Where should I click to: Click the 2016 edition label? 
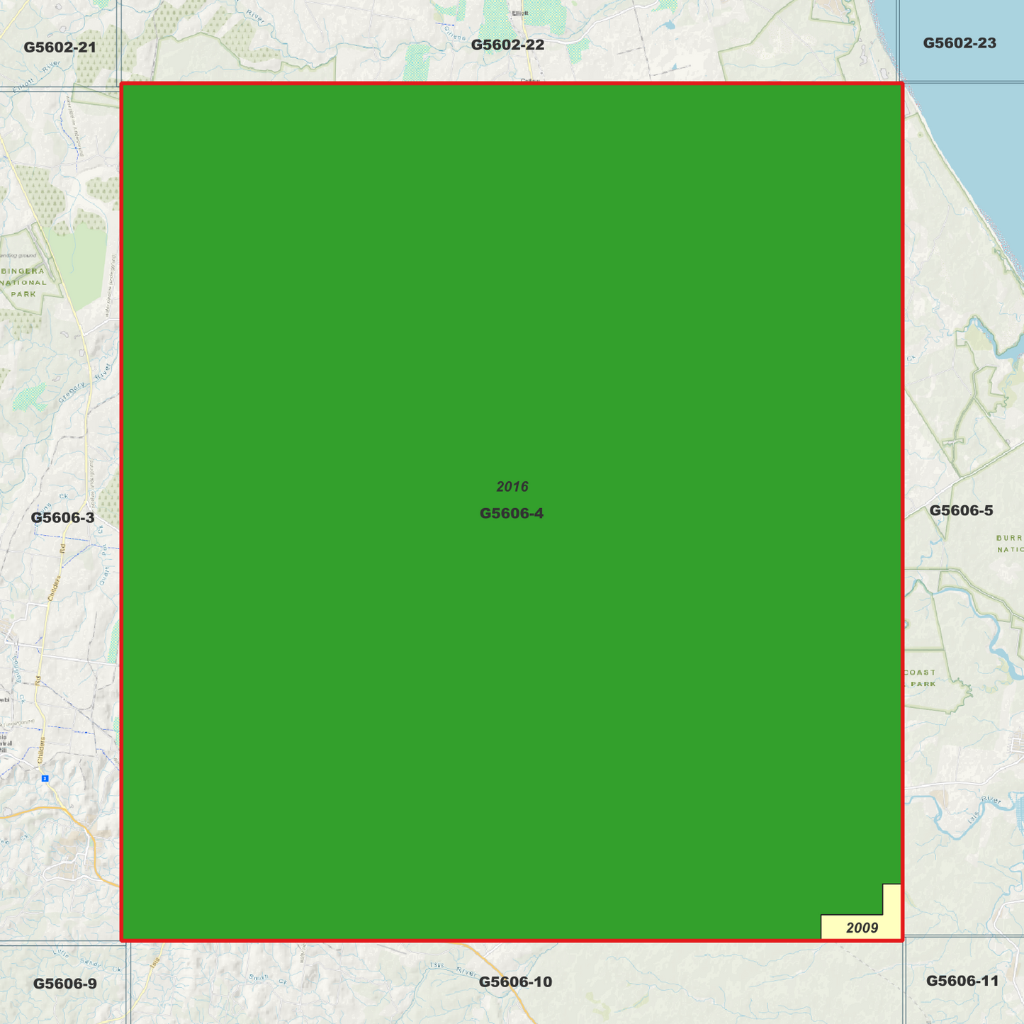512,486
